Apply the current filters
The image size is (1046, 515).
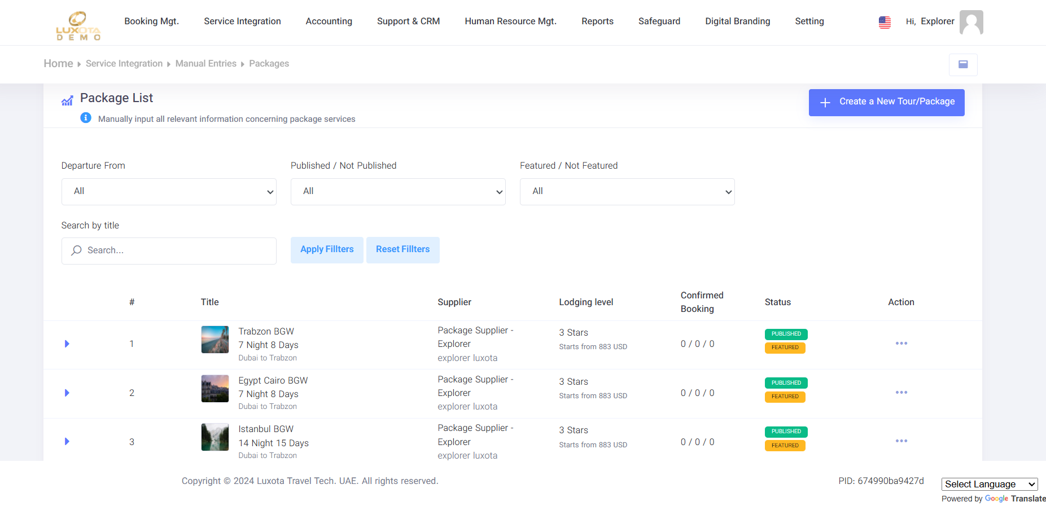[x=326, y=249]
